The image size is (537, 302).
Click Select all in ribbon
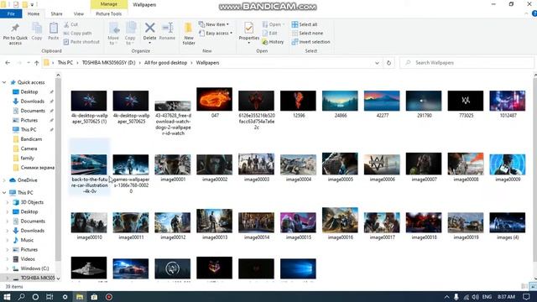click(x=305, y=24)
